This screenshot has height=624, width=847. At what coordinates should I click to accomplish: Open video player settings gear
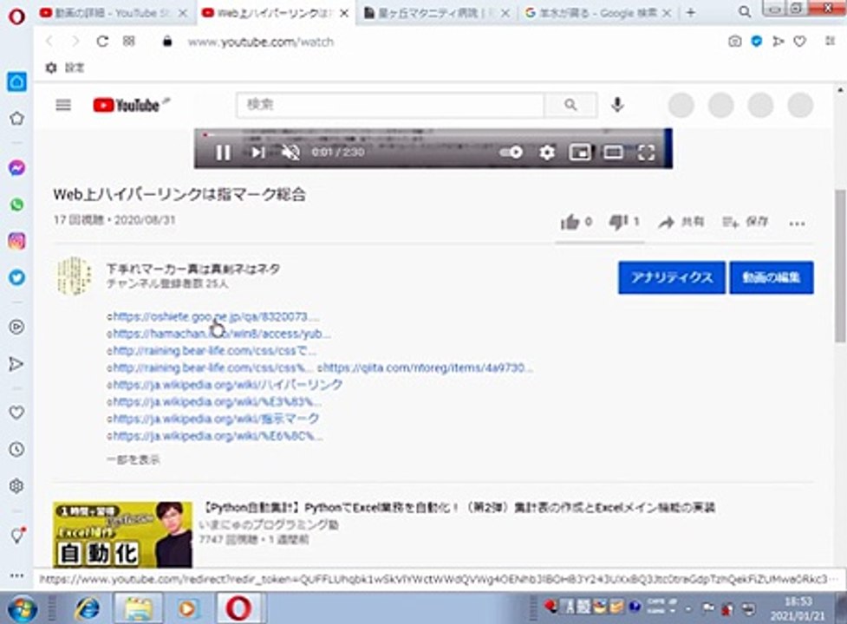547,153
